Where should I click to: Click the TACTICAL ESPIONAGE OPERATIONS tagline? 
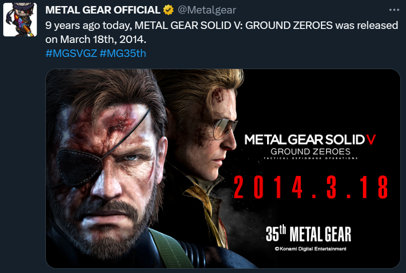click(x=311, y=158)
